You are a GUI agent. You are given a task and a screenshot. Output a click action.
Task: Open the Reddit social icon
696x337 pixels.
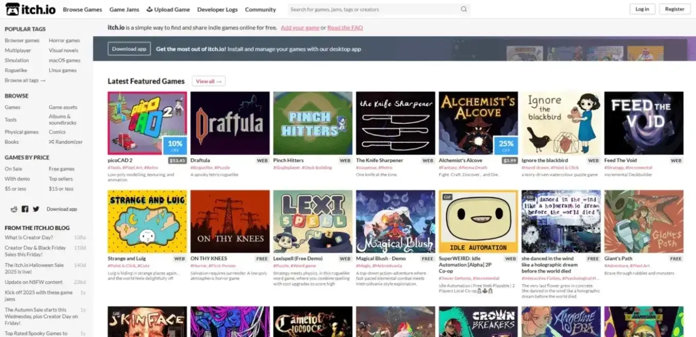(14, 209)
